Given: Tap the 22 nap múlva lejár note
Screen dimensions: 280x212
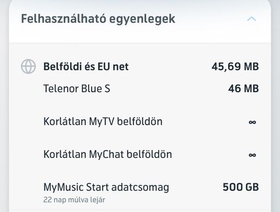Looking at the screenshot, I should tap(74, 200).
